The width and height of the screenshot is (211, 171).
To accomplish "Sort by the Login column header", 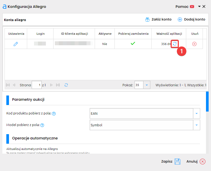I will click(40, 34).
